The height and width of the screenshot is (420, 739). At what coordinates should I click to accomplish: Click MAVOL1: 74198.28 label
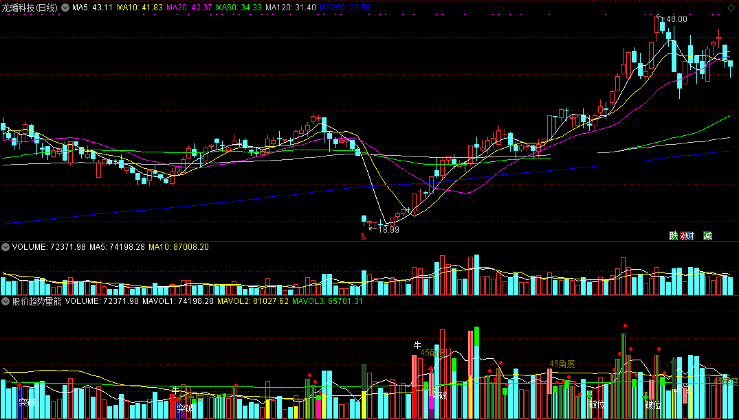click(x=178, y=301)
